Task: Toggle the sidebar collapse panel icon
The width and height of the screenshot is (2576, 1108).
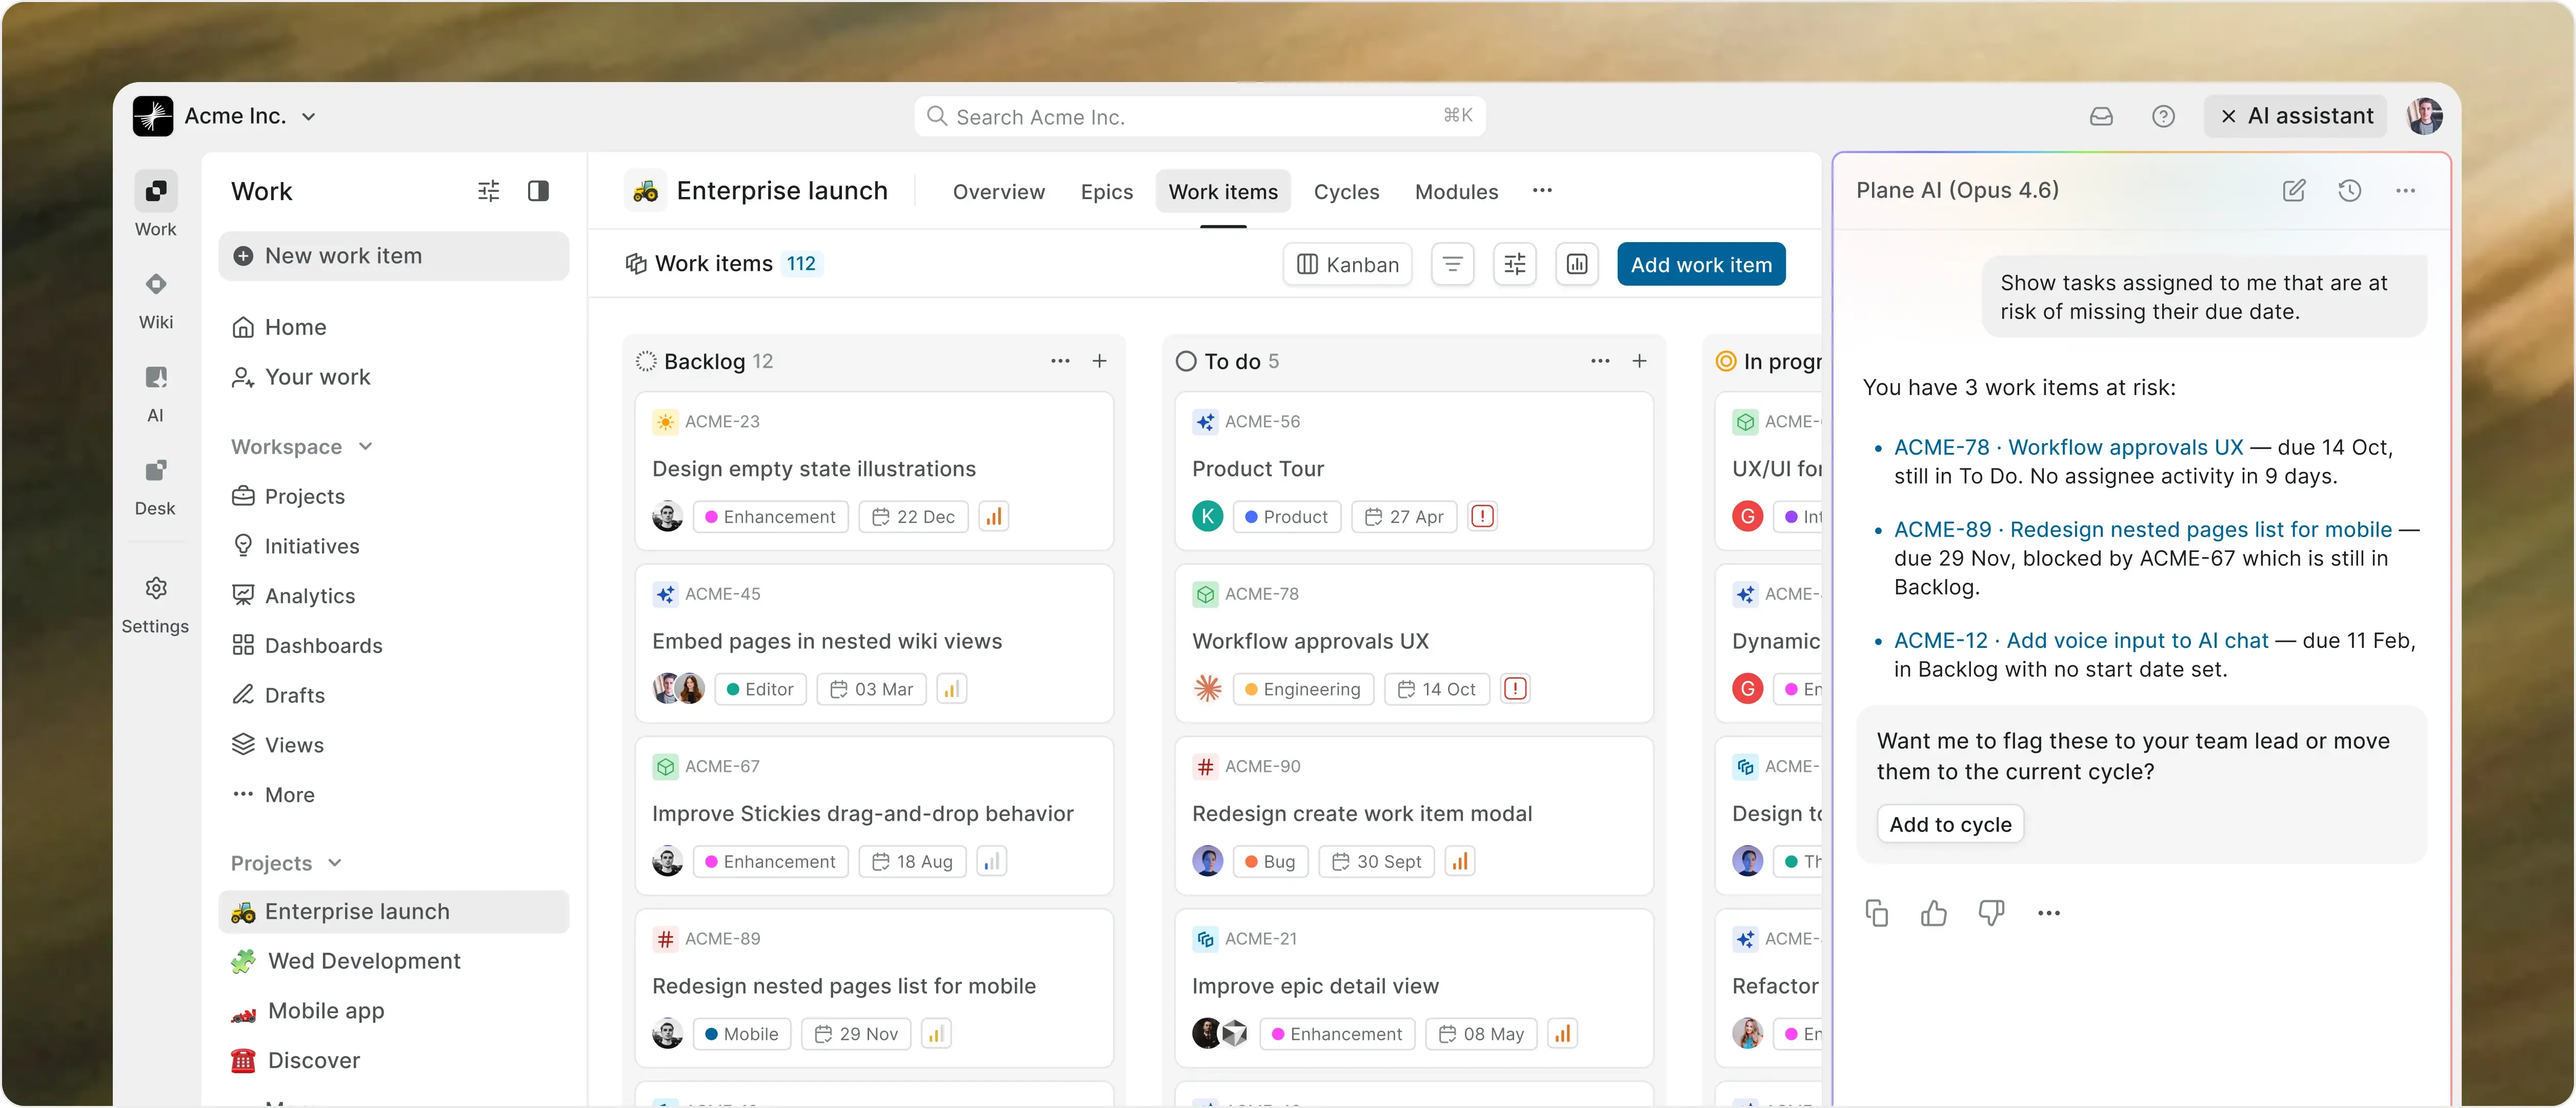Action: 538,190
